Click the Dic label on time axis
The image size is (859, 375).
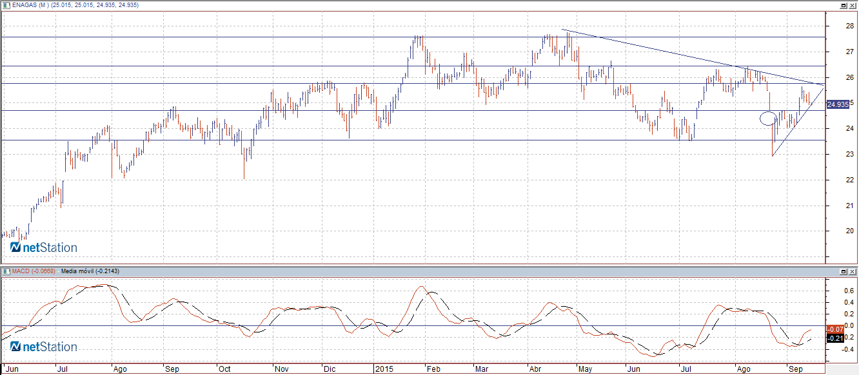point(330,370)
